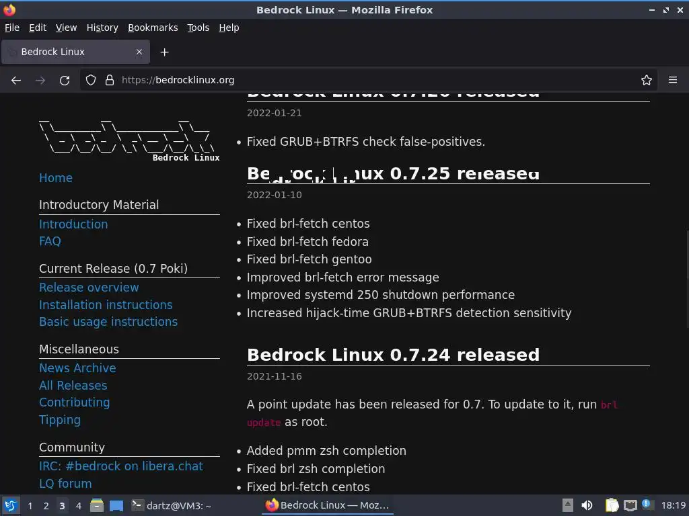Switch to workspace 4
The width and height of the screenshot is (689, 516).
pos(79,506)
